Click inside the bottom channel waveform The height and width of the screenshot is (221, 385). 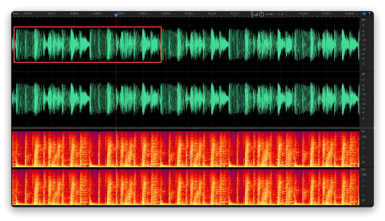tap(186, 99)
